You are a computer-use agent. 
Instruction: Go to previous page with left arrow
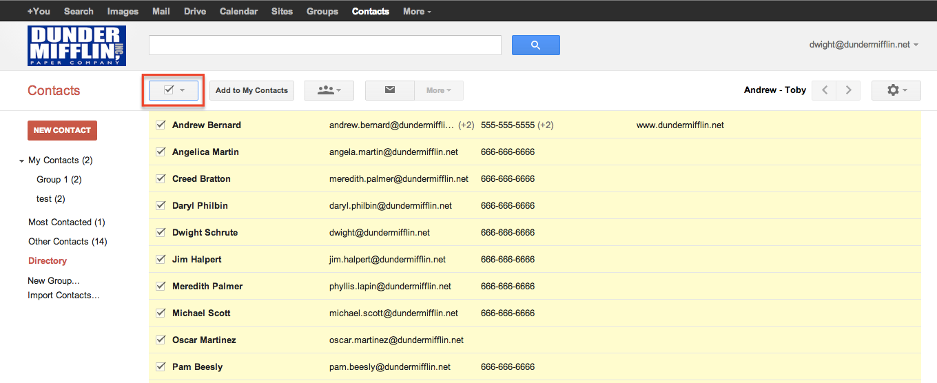click(824, 90)
